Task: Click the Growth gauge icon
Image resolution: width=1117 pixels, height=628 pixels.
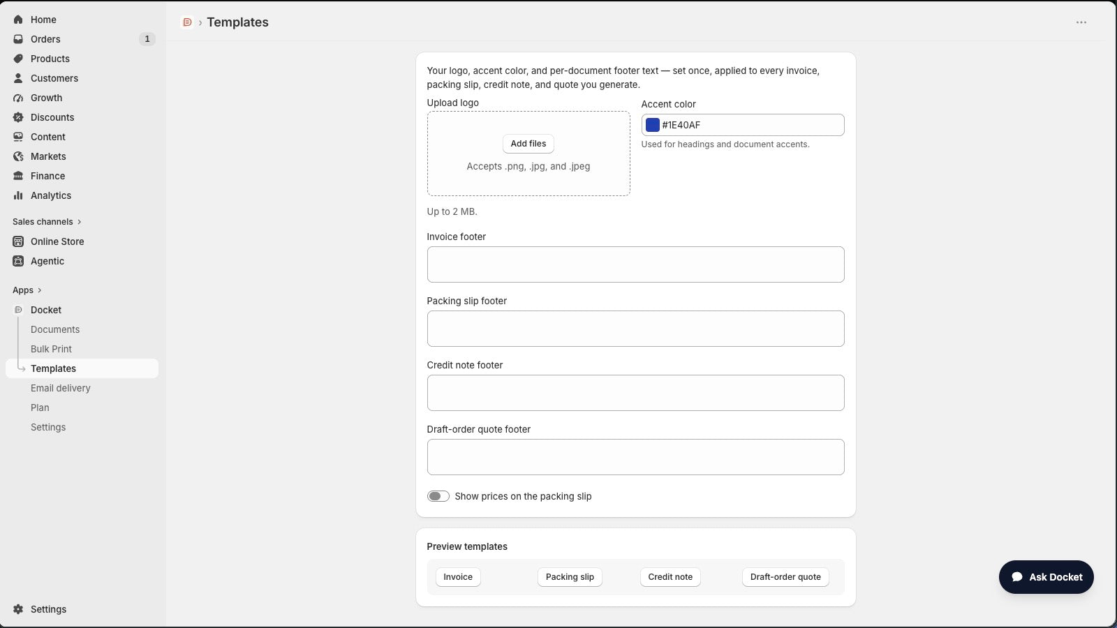Action: click(x=18, y=98)
